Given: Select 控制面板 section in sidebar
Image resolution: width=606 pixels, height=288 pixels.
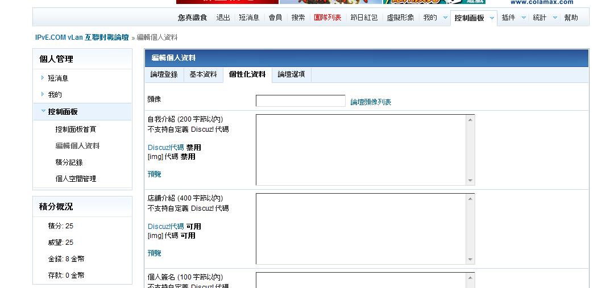Looking at the screenshot, I should coord(63,111).
